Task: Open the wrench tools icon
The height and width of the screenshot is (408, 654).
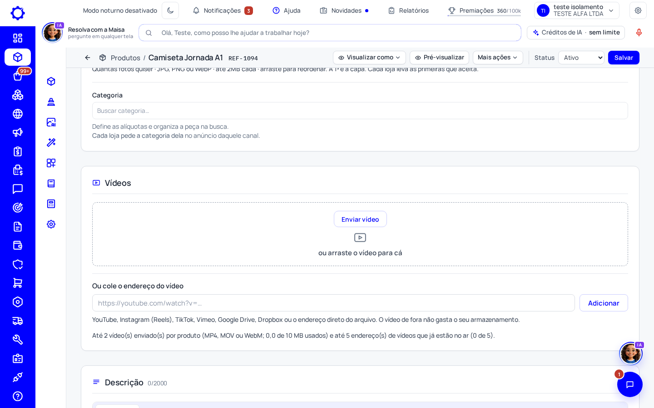Action: tap(18, 340)
